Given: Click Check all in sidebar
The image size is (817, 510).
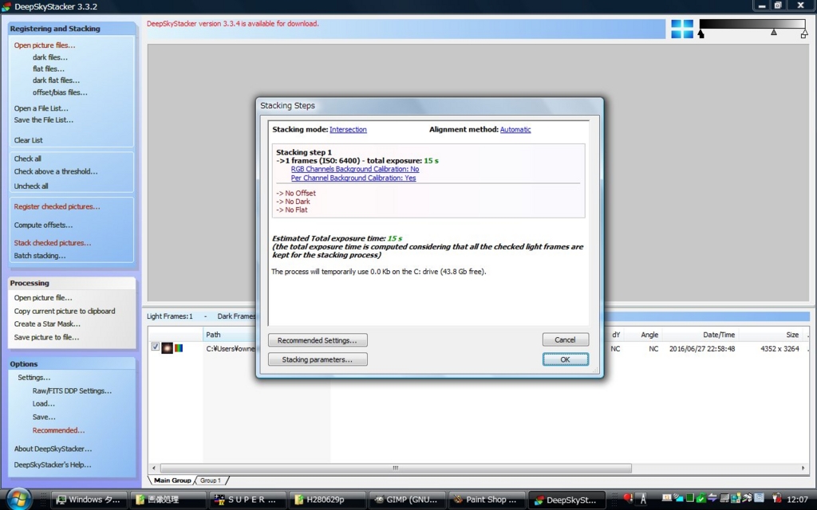Looking at the screenshot, I should tap(28, 159).
